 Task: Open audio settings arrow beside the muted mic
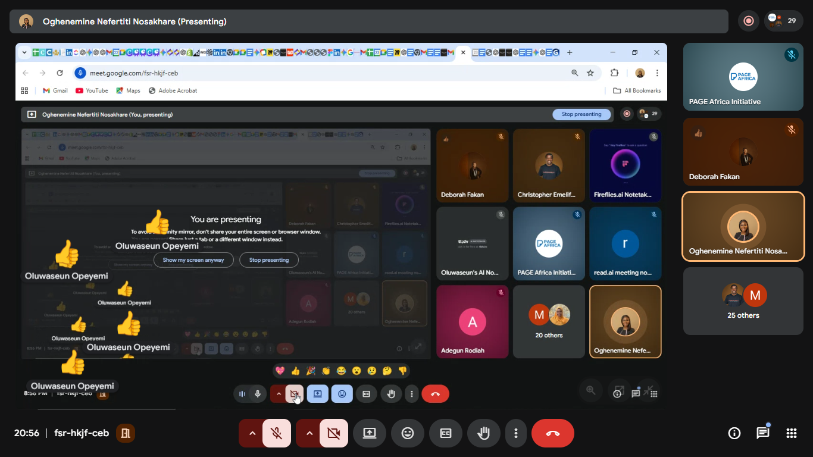[x=252, y=433]
